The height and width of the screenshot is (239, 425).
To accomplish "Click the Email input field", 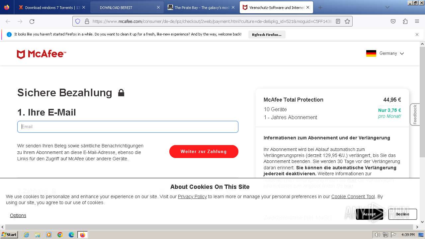I will point(128,127).
